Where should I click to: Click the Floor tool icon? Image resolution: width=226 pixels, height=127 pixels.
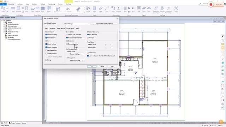pos(33,8)
